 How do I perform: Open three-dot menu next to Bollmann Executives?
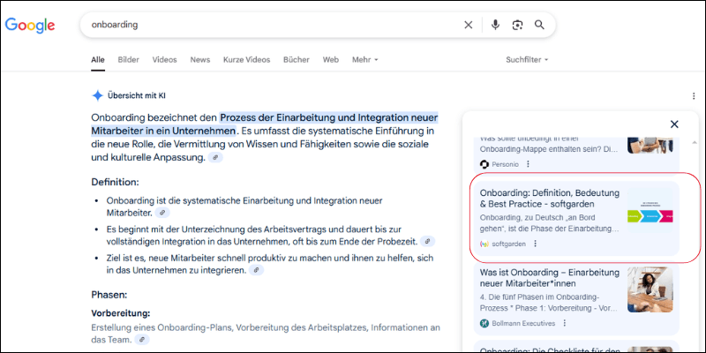[564, 323]
